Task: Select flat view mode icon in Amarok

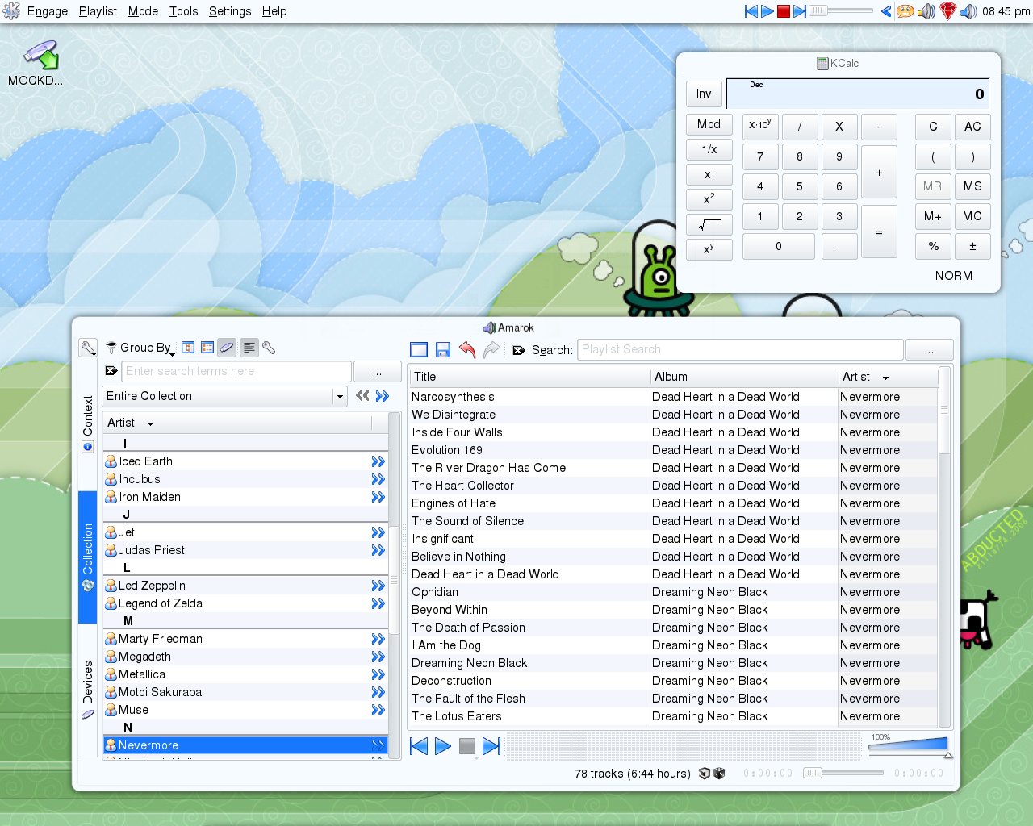Action: point(207,348)
